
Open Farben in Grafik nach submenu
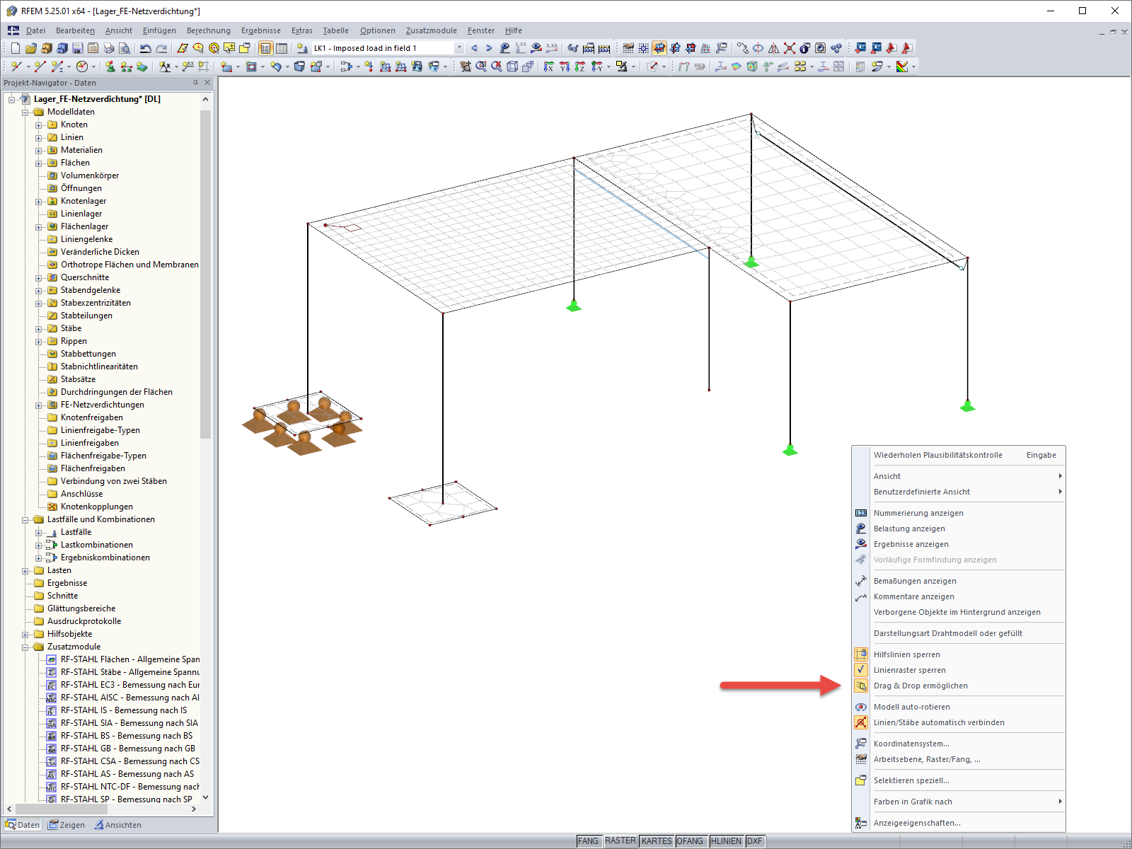click(959, 802)
